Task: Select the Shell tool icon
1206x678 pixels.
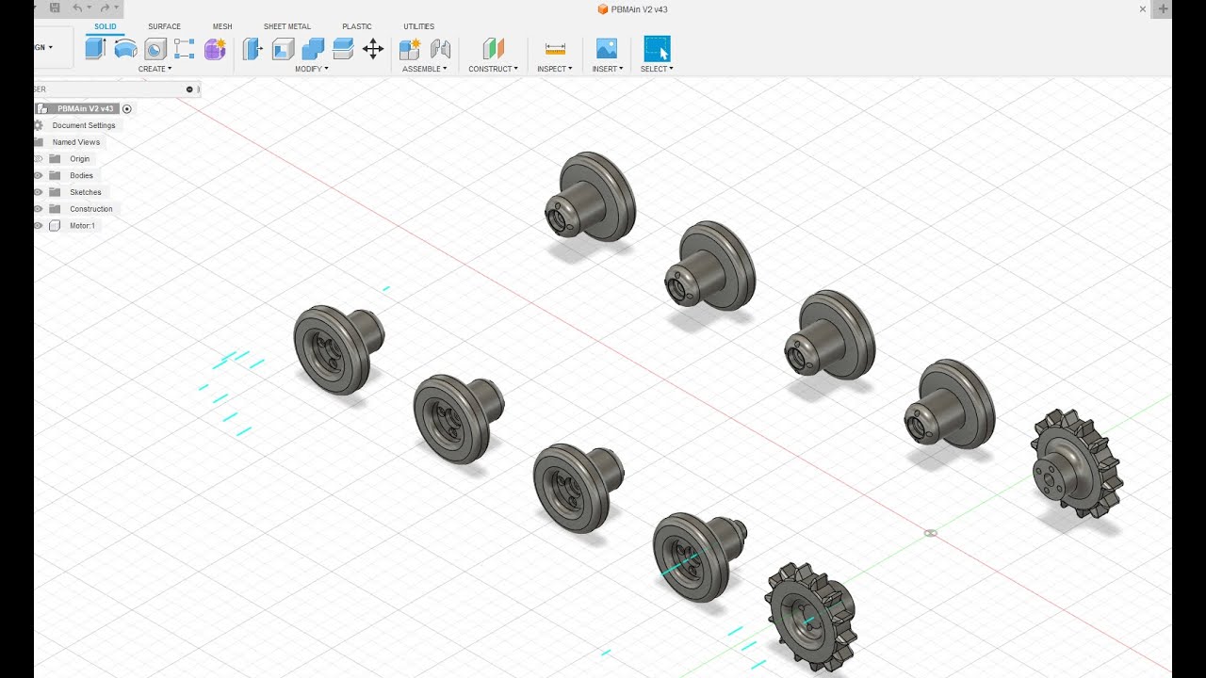Action: [283, 49]
